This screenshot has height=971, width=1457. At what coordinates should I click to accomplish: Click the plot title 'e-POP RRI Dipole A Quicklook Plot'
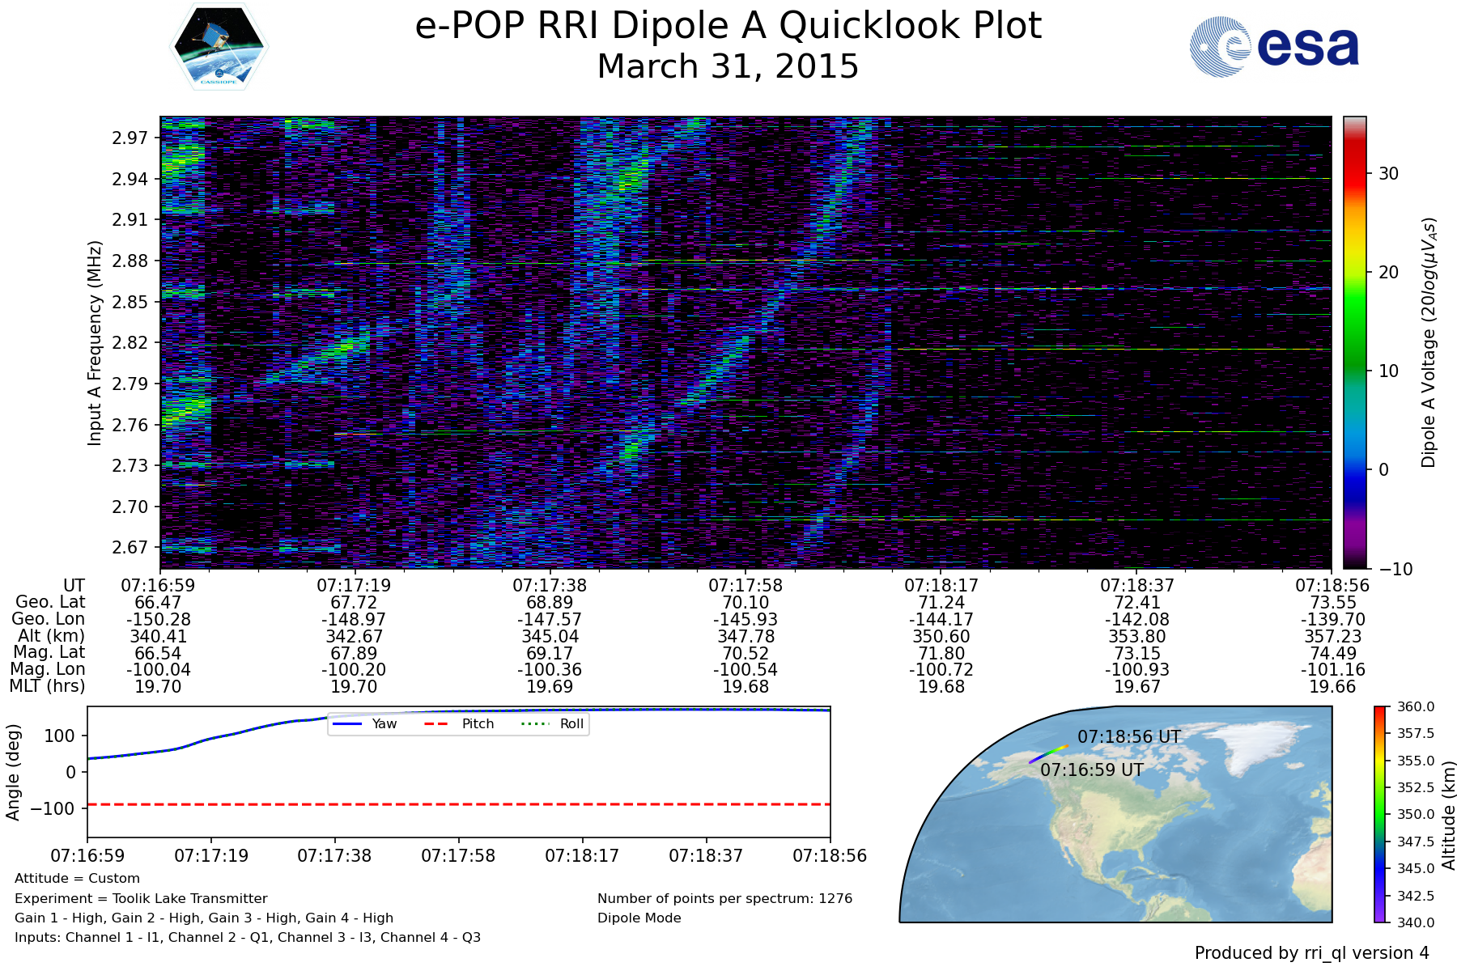728,26
